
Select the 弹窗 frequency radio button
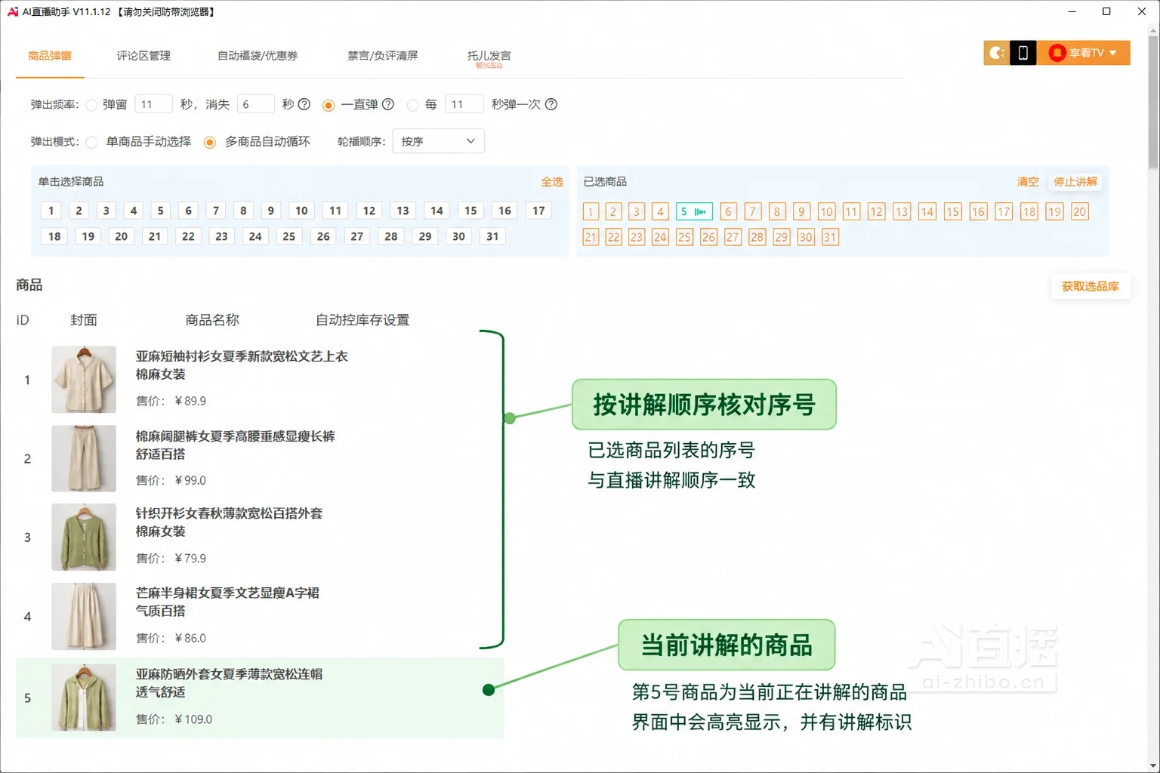91,105
